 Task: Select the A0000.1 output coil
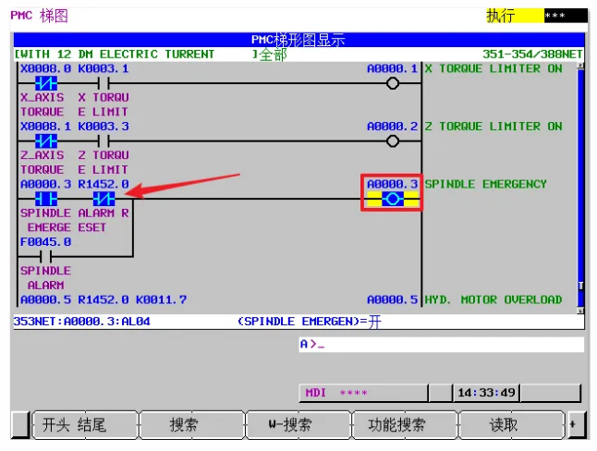coord(393,83)
